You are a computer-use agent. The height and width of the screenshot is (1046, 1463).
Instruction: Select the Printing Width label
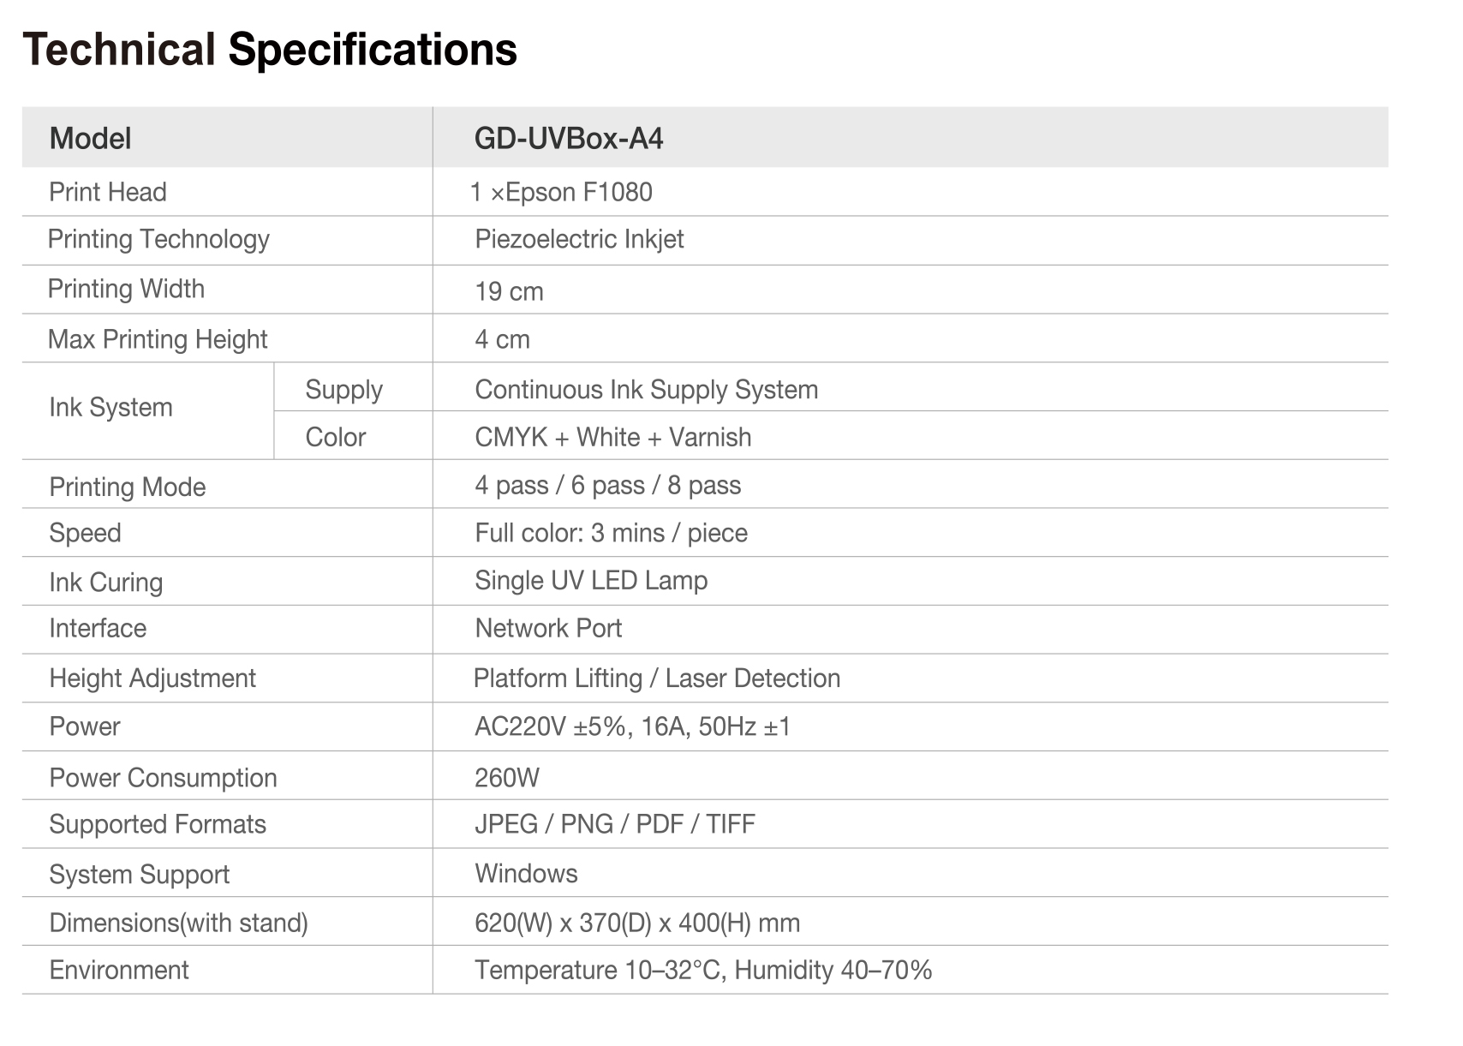tap(126, 289)
